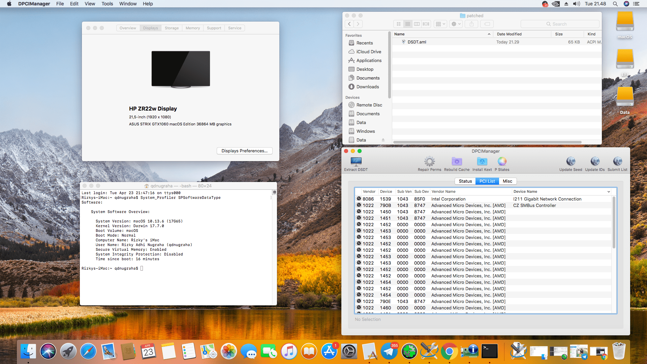This screenshot has width=647, height=364.
Task: Open the Finder arrange-by dropdown
Action: coord(440,24)
